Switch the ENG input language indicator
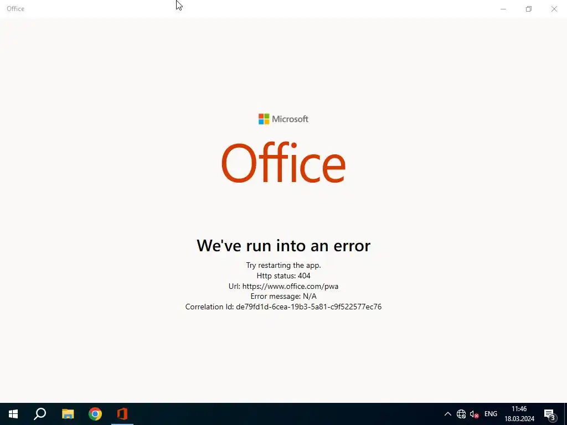Image resolution: width=567 pixels, height=425 pixels. click(491, 414)
